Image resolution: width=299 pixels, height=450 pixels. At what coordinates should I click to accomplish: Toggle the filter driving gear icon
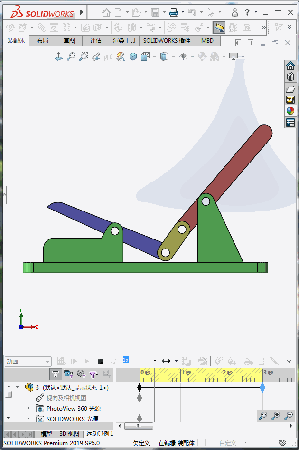(81, 374)
